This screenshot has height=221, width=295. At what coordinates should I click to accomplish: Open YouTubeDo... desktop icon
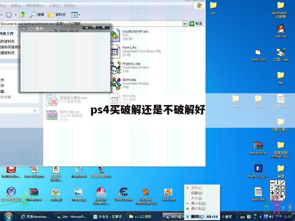click(x=11, y=170)
